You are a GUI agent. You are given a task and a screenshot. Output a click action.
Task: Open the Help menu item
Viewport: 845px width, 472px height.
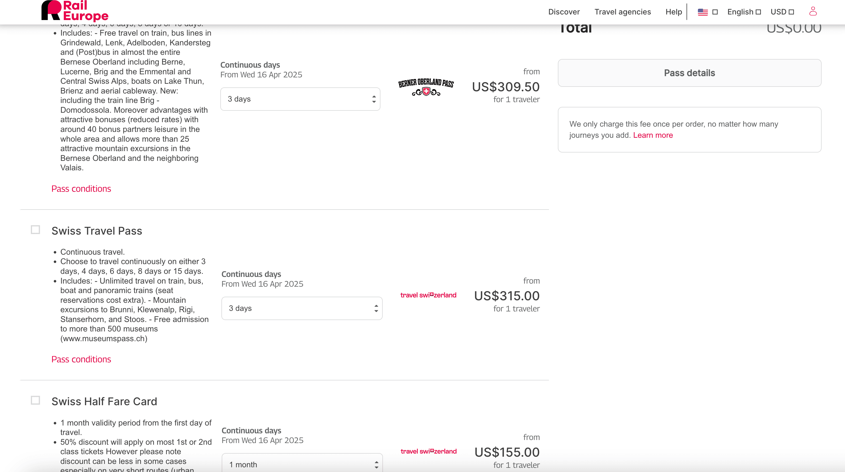click(x=673, y=12)
